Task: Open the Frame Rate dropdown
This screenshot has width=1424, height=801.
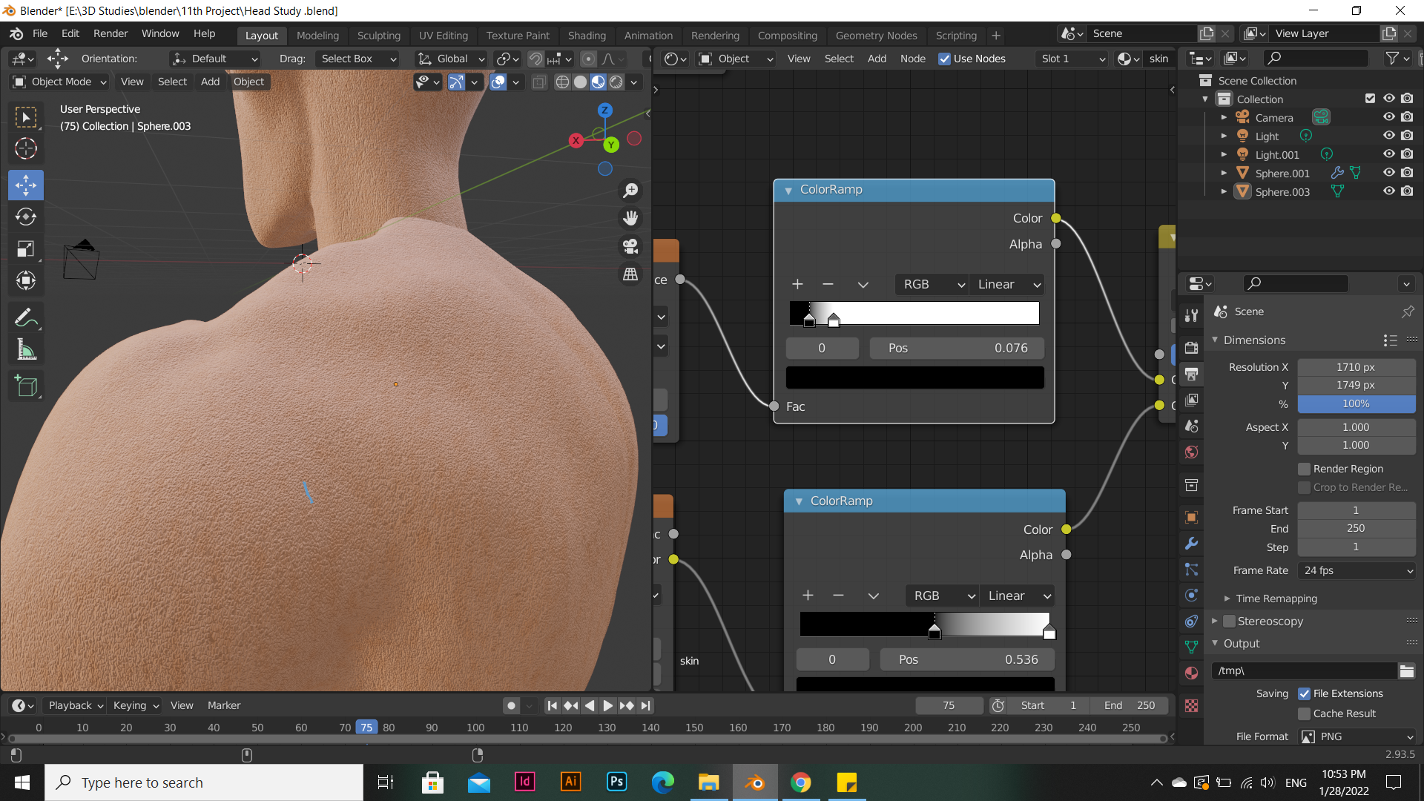Action: [x=1357, y=570]
